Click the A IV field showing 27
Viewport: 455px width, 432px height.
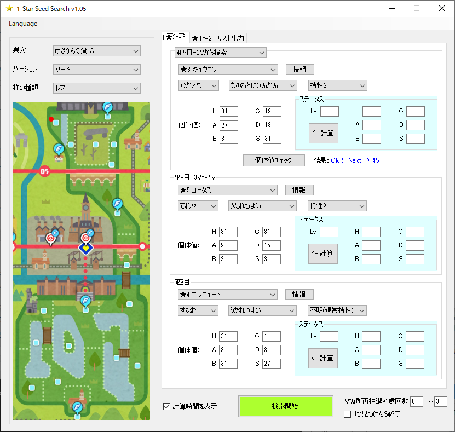pyautogui.click(x=229, y=125)
